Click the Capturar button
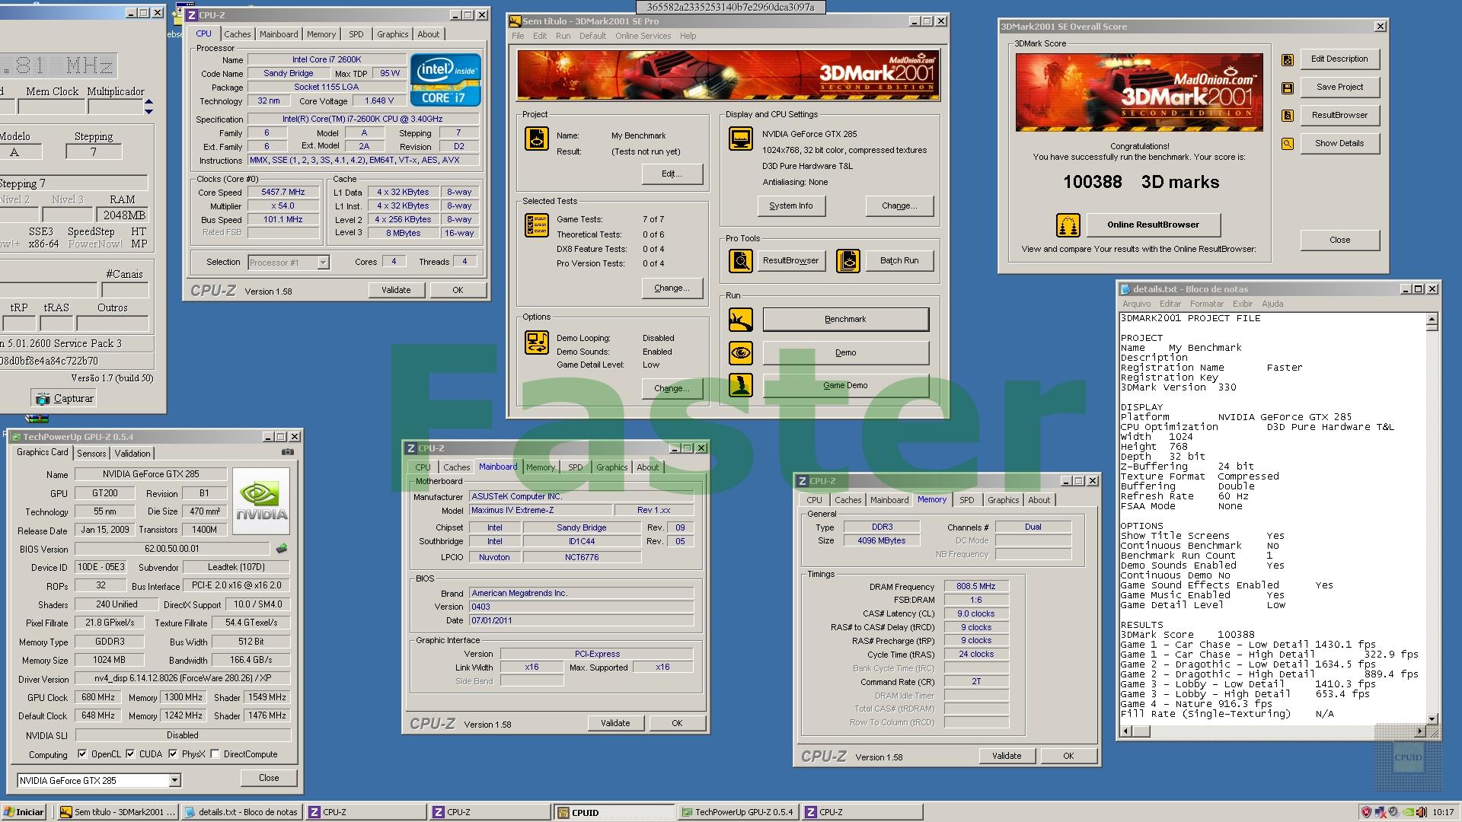Viewport: 1462px width, 822px height. 63,398
